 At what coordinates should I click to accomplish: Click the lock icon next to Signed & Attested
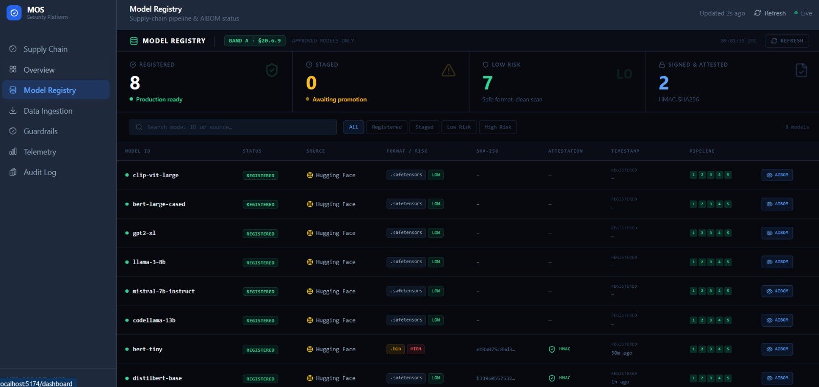pos(662,65)
